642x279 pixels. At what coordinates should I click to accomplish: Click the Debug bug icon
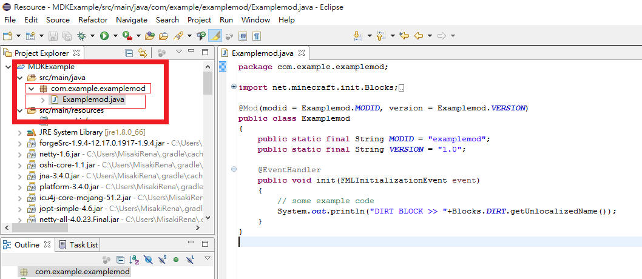pyautogui.click(x=81, y=36)
